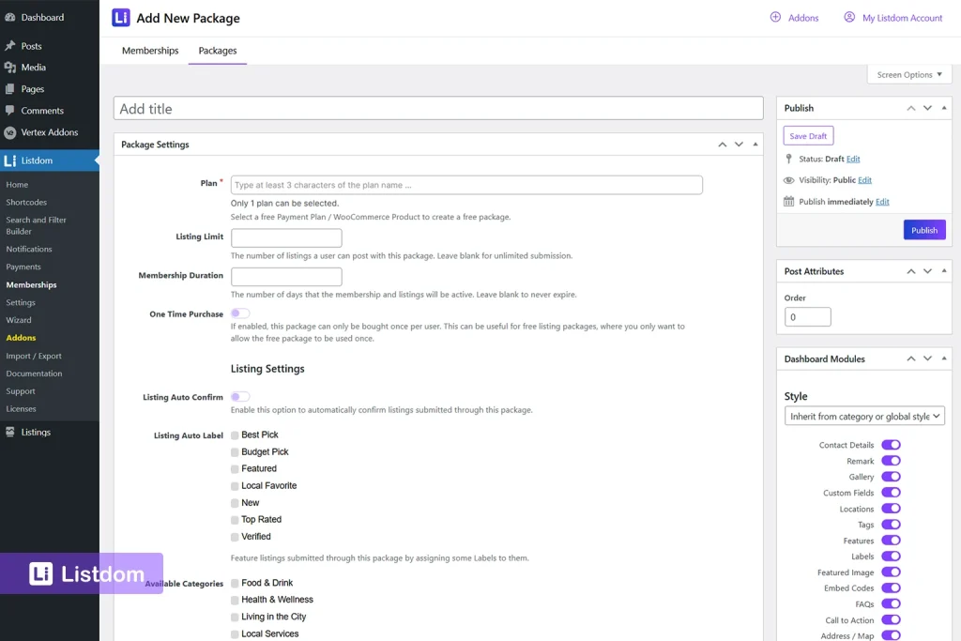This screenshot has height=641, width=961.
Task: Switch to the Memberships tab
Action: pyautogui.click(x=150, y=51)
